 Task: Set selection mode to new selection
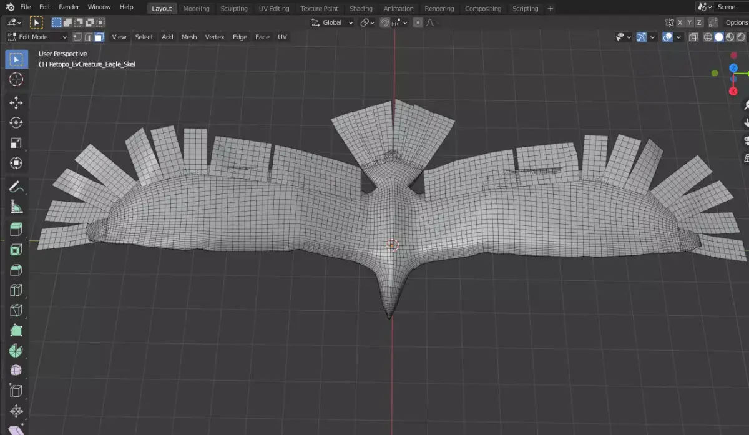coord(57,22)
